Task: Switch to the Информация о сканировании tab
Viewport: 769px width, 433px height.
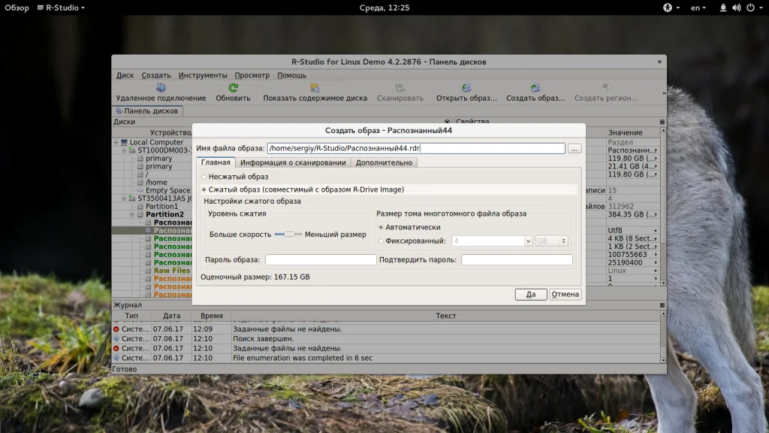Action: [x=293, y=162]
